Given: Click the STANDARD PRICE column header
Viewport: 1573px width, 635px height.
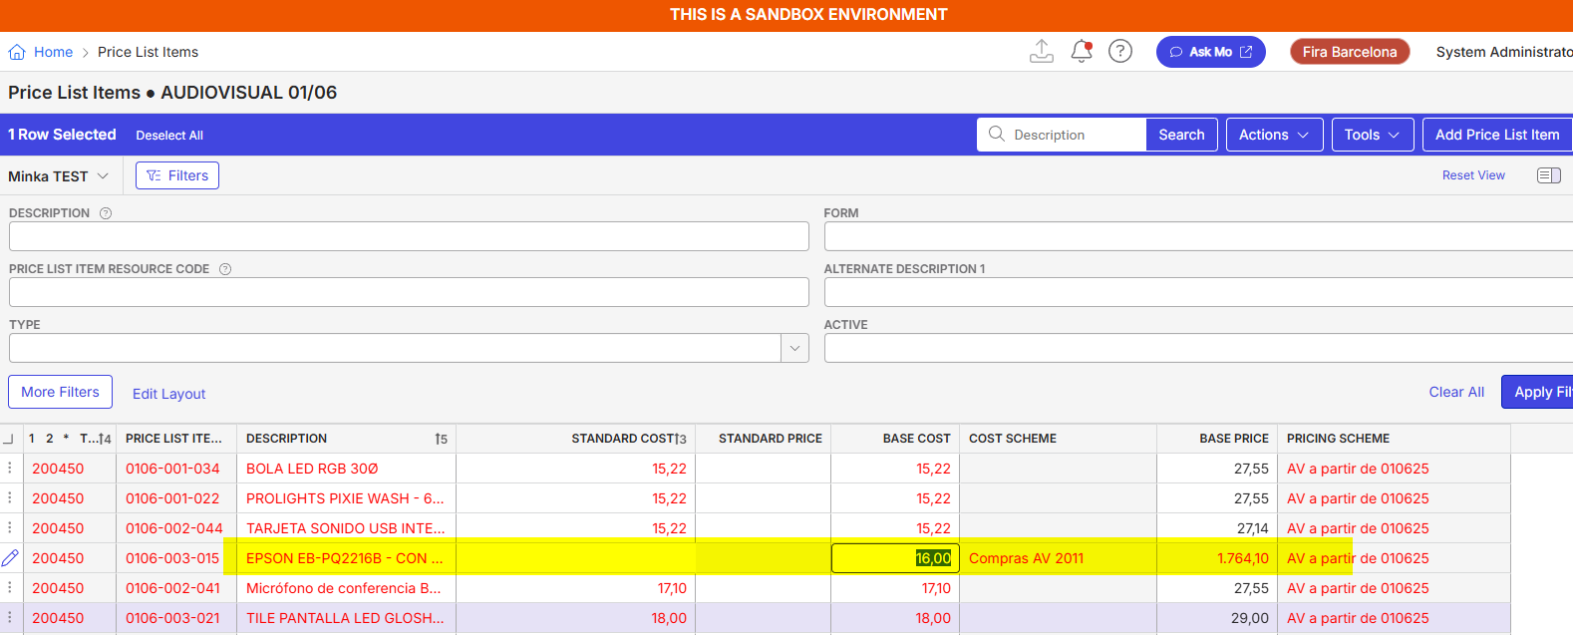Looking at the screenshot, I should 763,439.
